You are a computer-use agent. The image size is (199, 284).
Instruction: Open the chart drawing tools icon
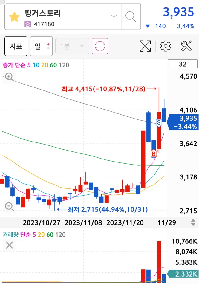pos(186,46)
